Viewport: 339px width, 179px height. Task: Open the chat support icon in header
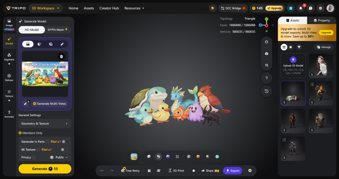(311, 8)
